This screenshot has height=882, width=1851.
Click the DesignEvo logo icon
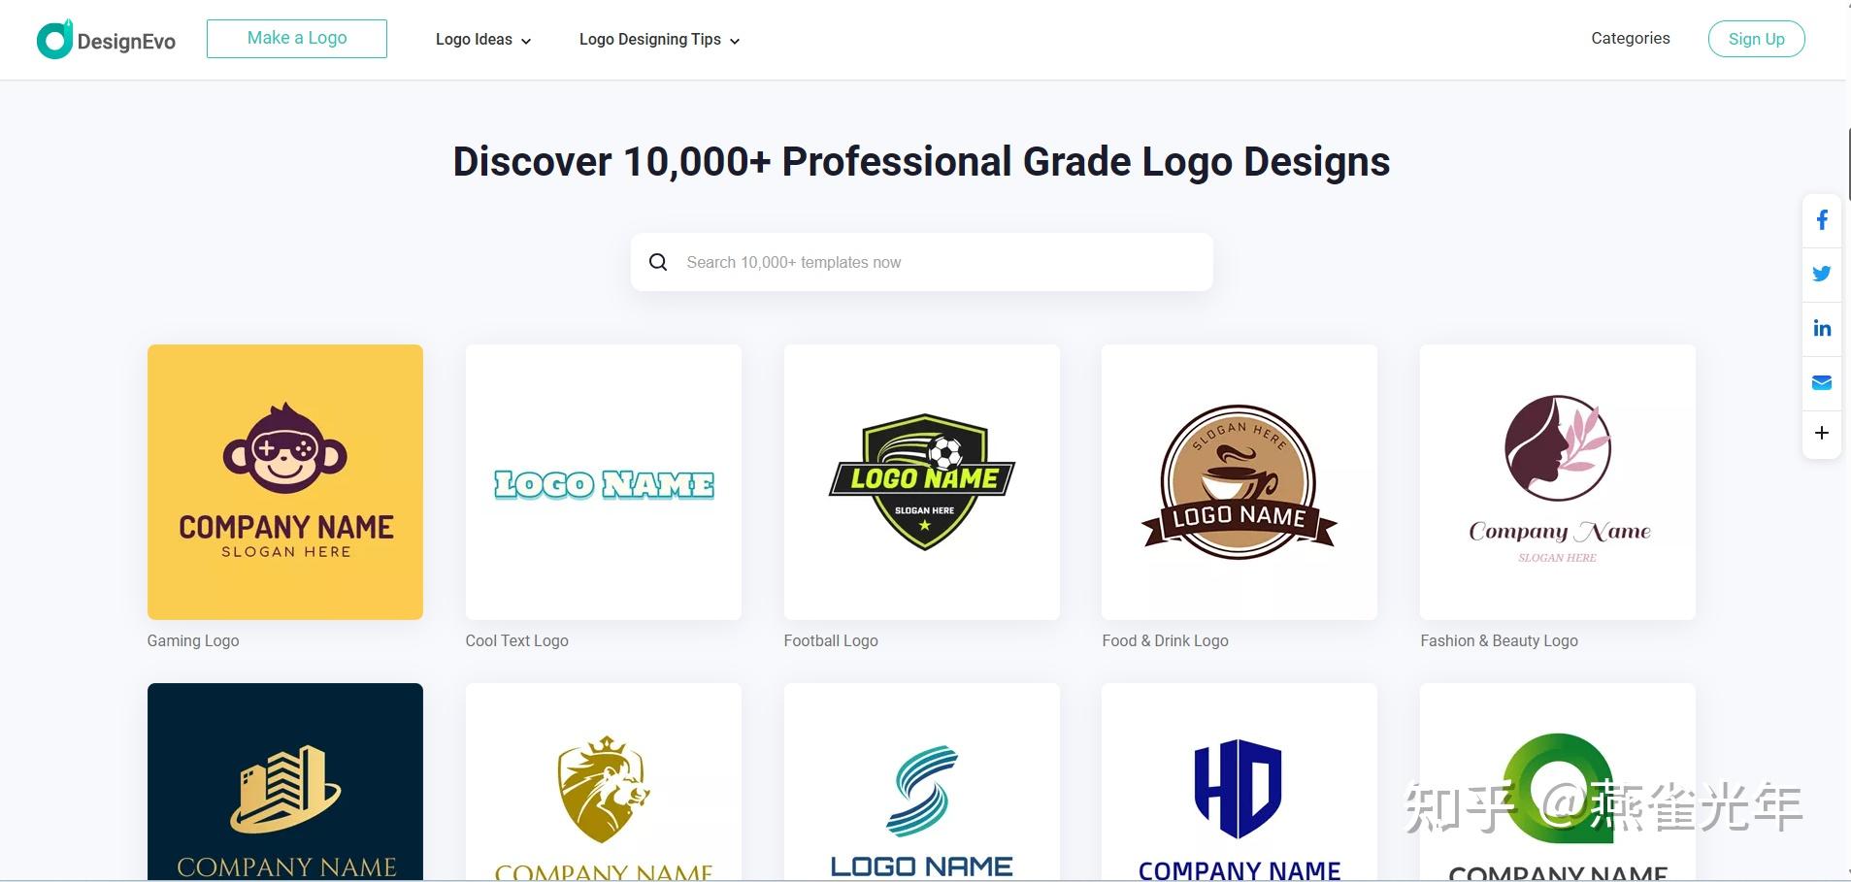54,40
